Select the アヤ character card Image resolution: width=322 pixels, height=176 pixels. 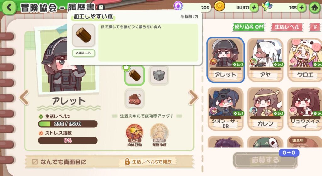265,60
